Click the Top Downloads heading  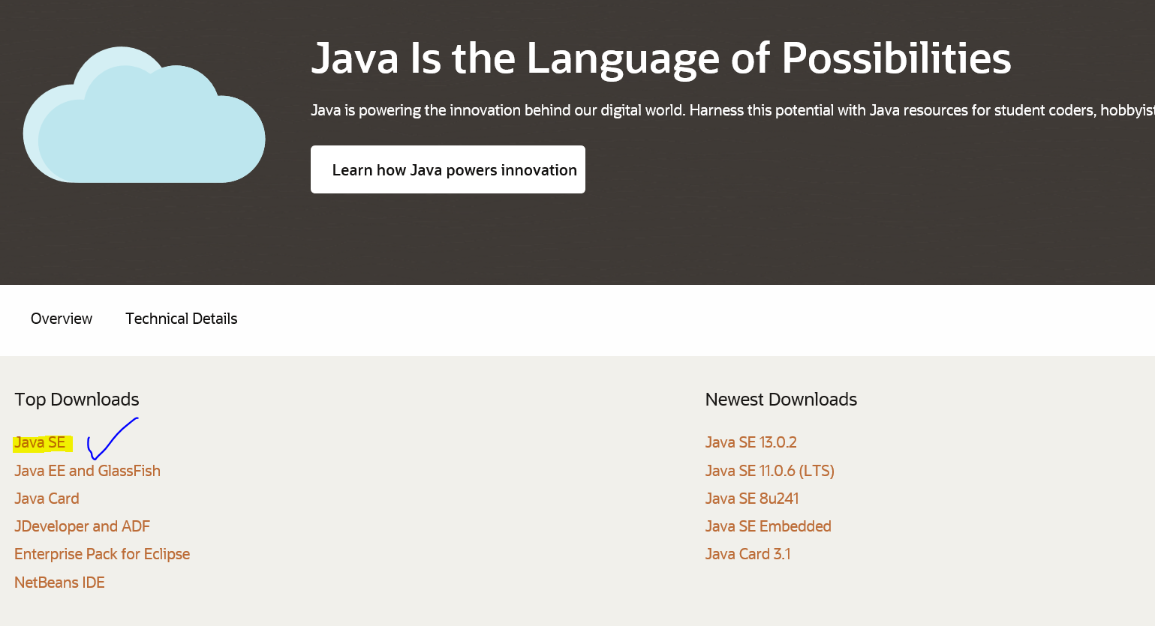[77, 400]
